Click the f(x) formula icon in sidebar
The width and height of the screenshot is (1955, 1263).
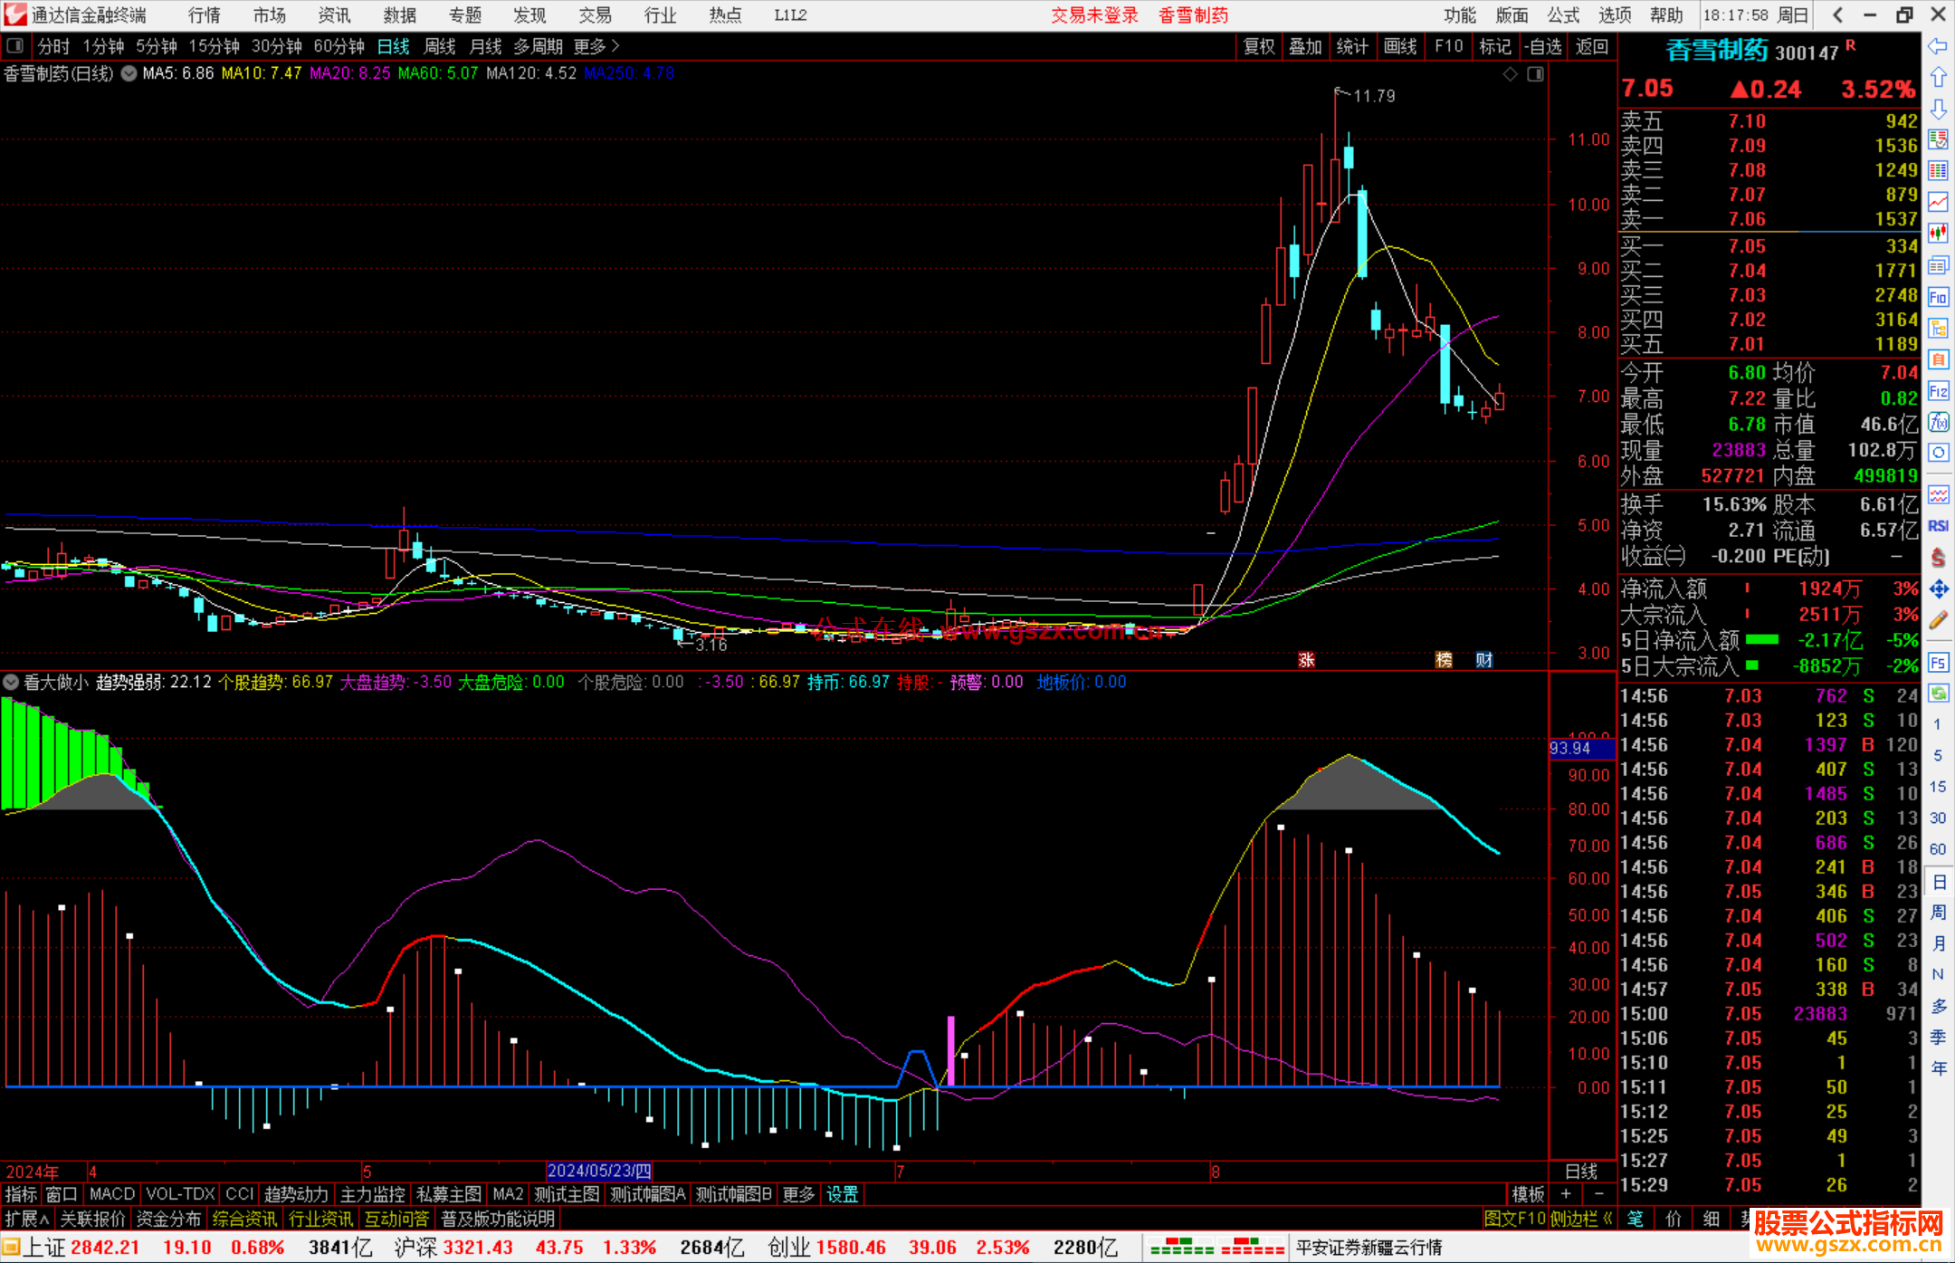point(1938,422)
